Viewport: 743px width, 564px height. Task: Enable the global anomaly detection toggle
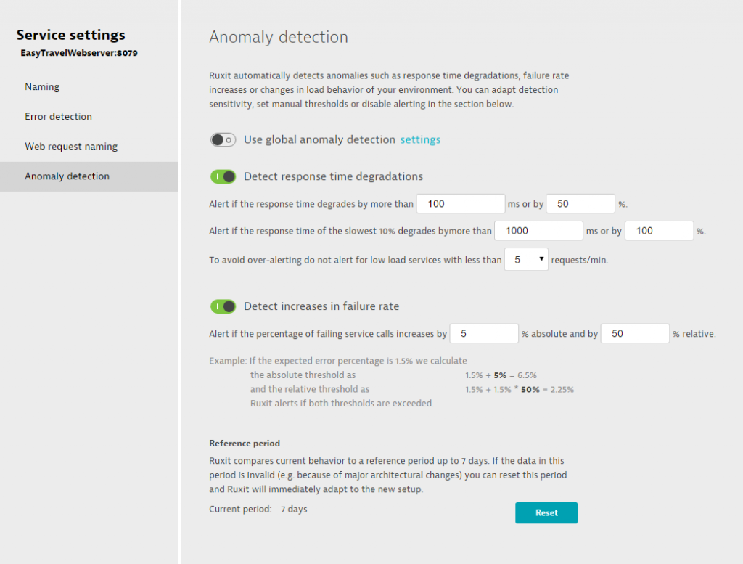pyautogui.click(x=223, y=140)
